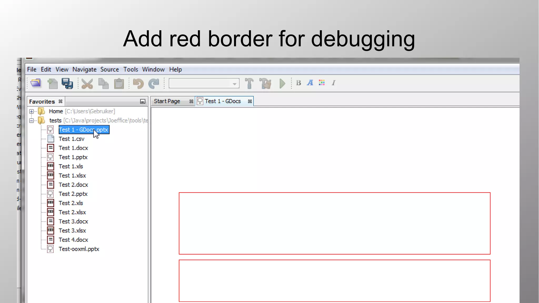This screenshot has height=303, width=539.
Task: Click the tests folder icon
Action: pyautogui.click(x=41, y=120)
